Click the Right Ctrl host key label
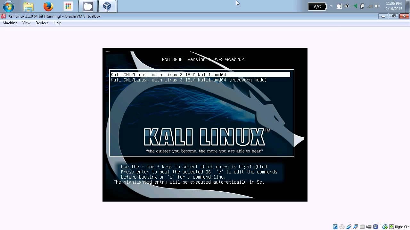 402,227
